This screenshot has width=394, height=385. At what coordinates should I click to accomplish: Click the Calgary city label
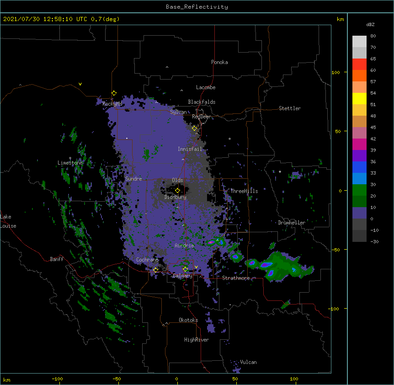coord(182,276)
